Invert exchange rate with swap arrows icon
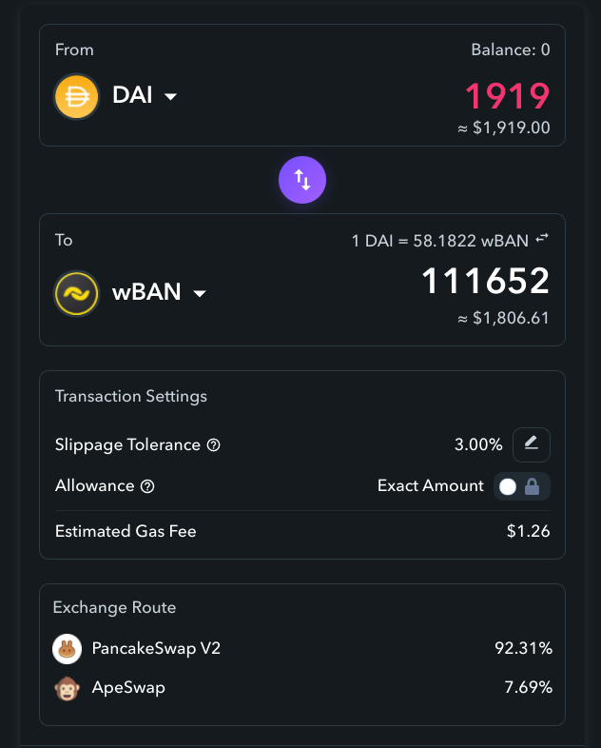The image size is (601, 748). tap(542, 238)
